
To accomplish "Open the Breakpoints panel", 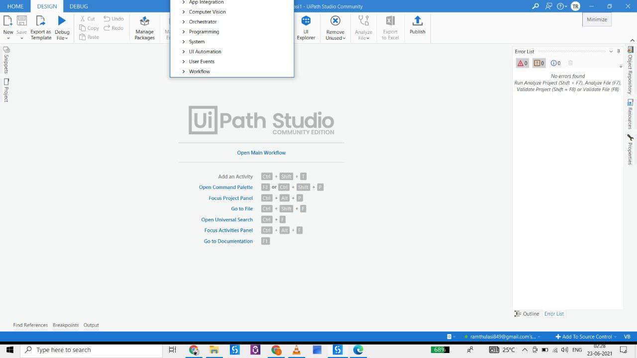I will pos(66,325).
